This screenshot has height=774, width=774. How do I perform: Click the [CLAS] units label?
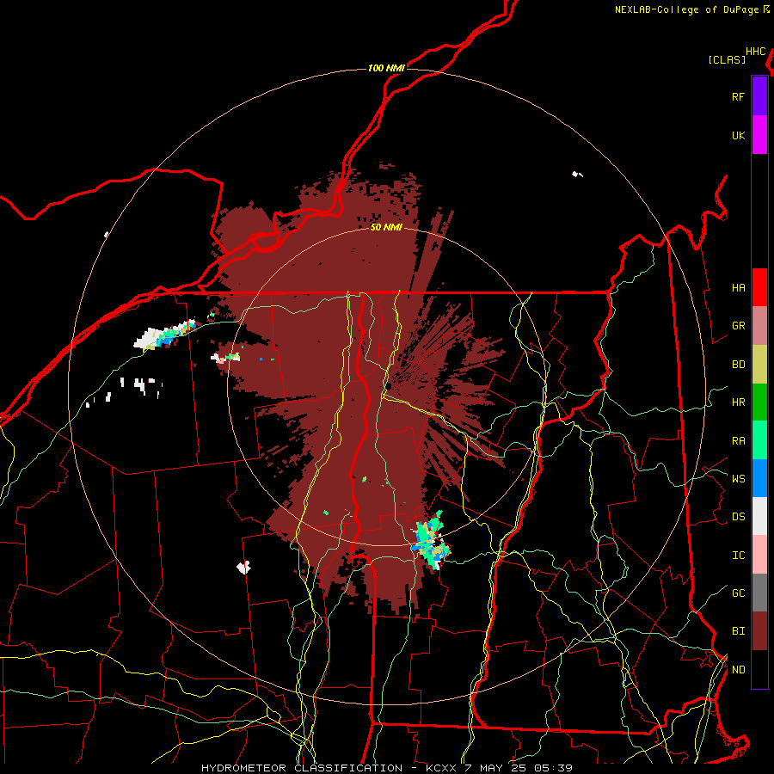point(727,59)
